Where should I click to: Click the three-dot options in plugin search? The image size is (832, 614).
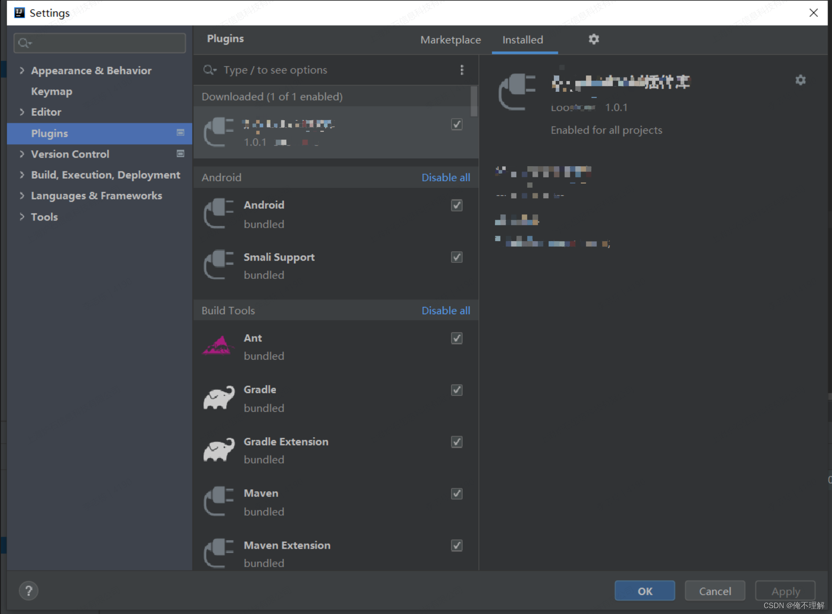(462, 70)
